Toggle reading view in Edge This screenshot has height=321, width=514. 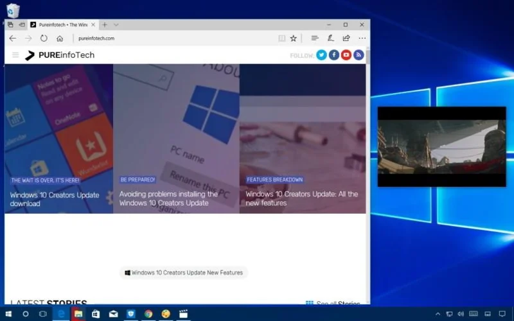point(281,39)
